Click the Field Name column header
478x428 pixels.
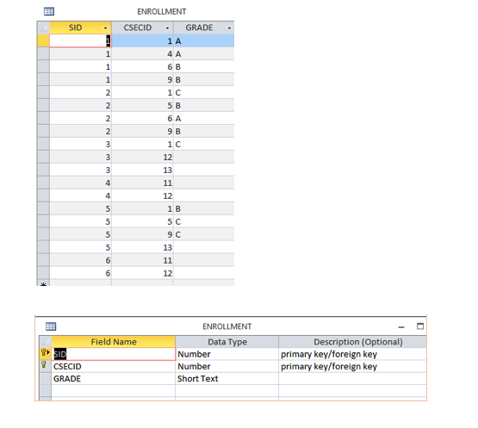click(114, 342)
